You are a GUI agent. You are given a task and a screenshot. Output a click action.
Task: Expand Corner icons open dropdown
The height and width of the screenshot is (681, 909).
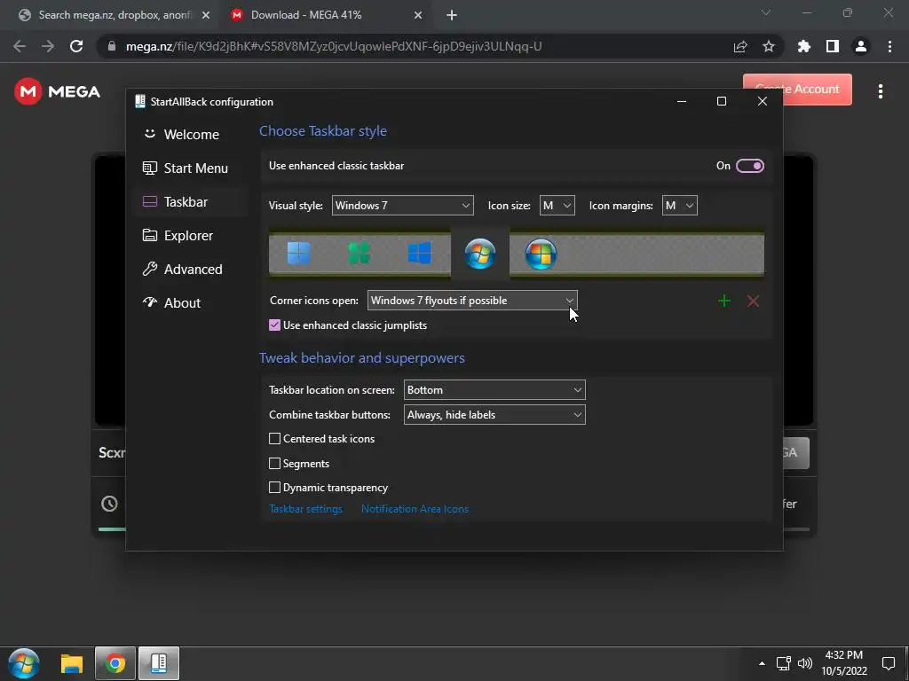pyautogui.click(x=472, y=301)
